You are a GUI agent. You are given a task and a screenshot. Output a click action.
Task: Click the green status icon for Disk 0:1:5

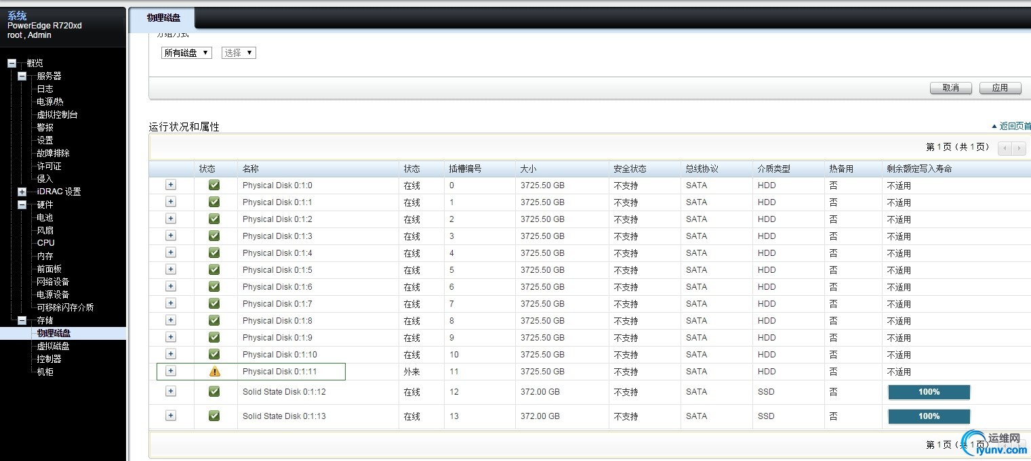tap(214, 269)
